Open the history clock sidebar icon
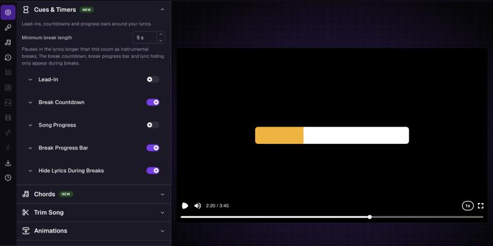The width and height of the screenshot is (493, 246). point(8,57)
